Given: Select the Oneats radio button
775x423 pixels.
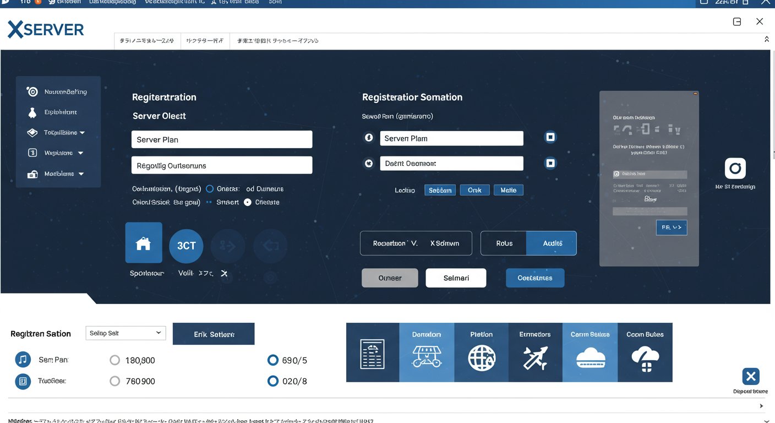Looking at the screenshot, I should point(210,188).
